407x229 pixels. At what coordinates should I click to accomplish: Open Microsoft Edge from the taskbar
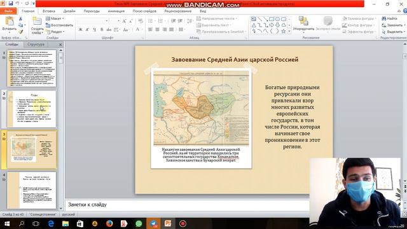[x=51, y=223]
